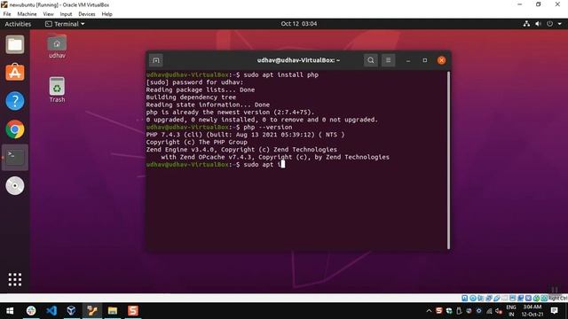
Task: Open the Windows notification center icon
Action: point(554,311)
